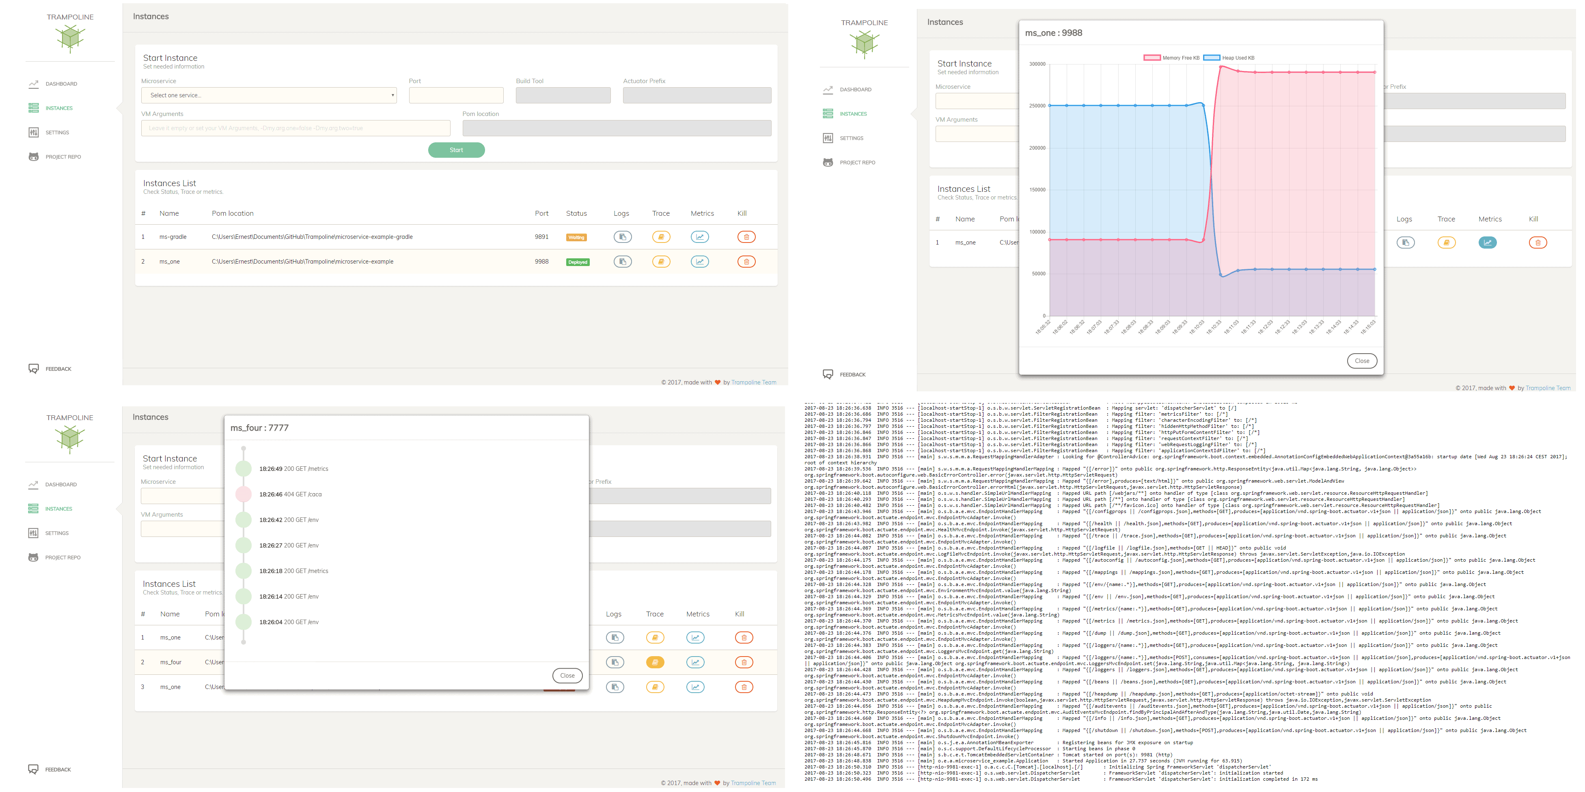Toggle Memory Free KB legend swatch in chart
This screenshot has height=792, width=1585.
(1151, 58)
